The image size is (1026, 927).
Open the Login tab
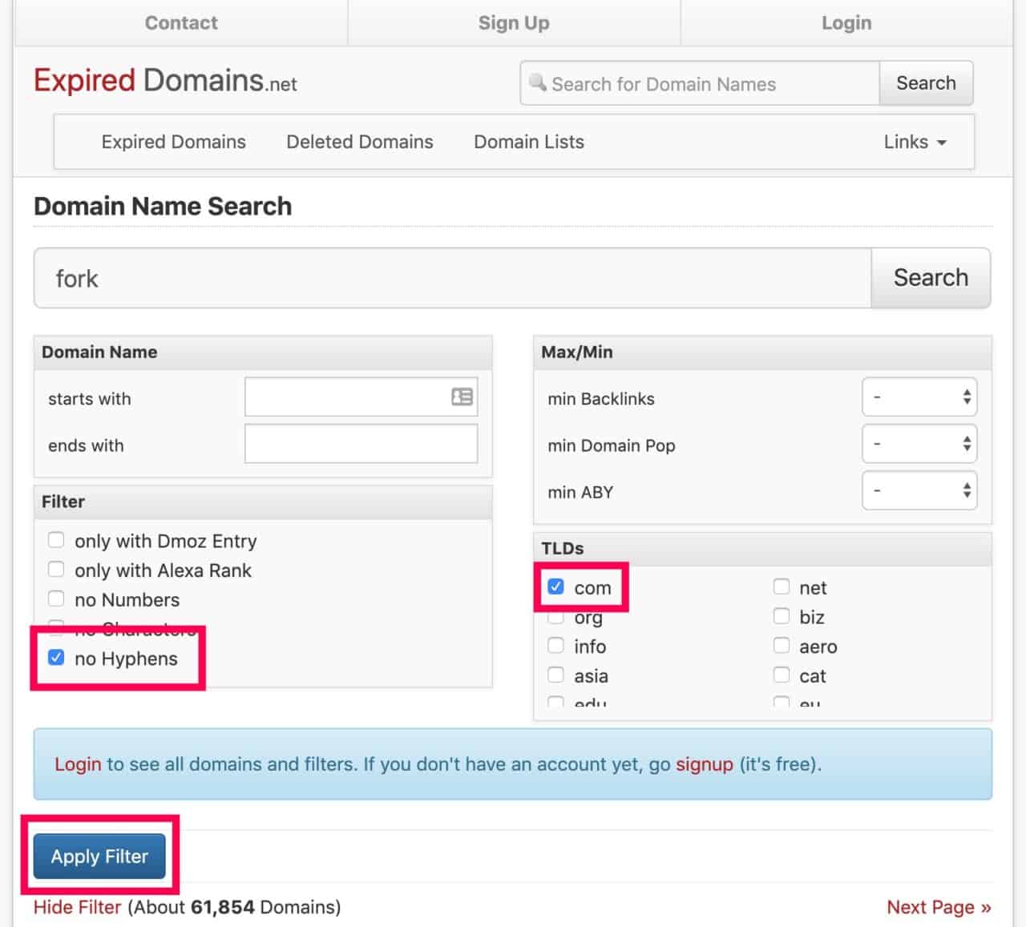[846, 22]
